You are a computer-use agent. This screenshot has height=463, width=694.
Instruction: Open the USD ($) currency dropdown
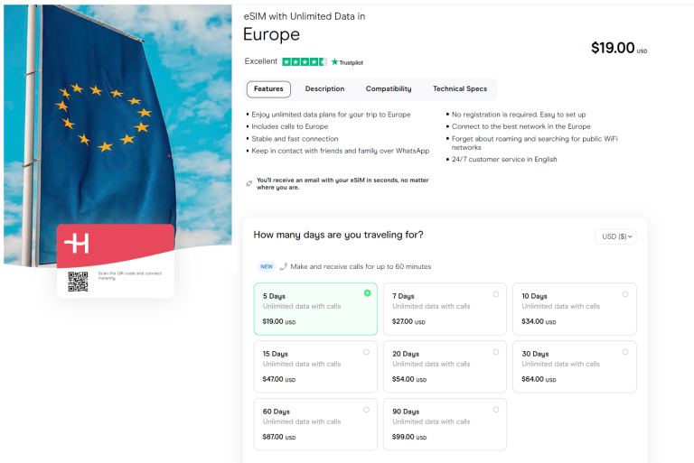[616, 236]
